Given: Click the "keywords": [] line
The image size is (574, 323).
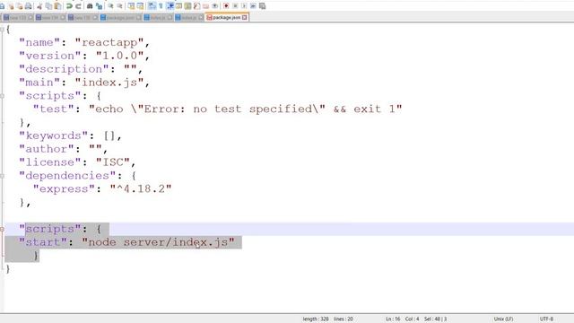Looking at the screenshot, I should coord(70,135).
